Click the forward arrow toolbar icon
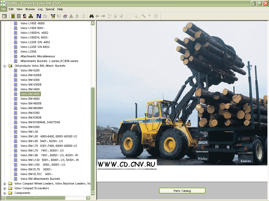This screenshot has width=269, height=201. [x=103, y=16]
